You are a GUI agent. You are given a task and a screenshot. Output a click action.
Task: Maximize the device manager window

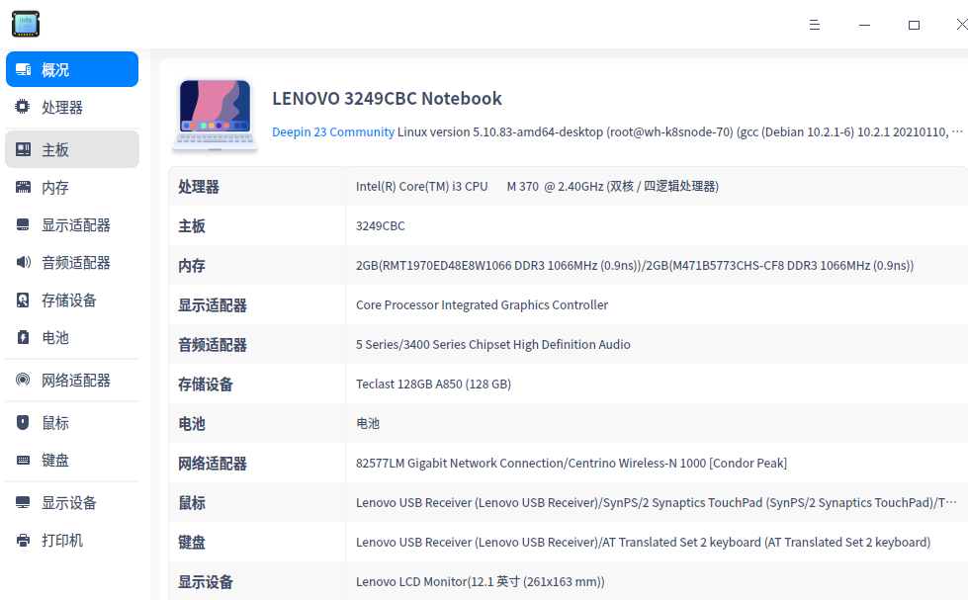[x=914, y=25]
